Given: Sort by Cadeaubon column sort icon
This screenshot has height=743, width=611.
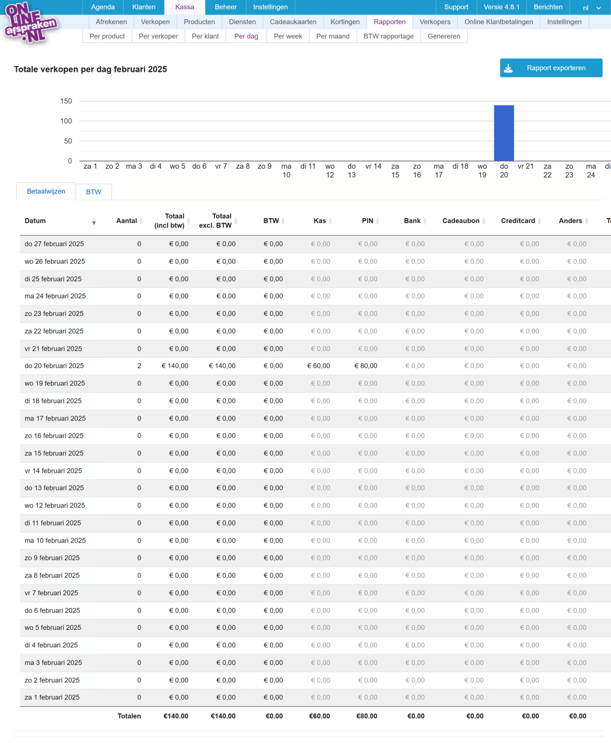Looking at the screenshot, I should tap(484, 221).
